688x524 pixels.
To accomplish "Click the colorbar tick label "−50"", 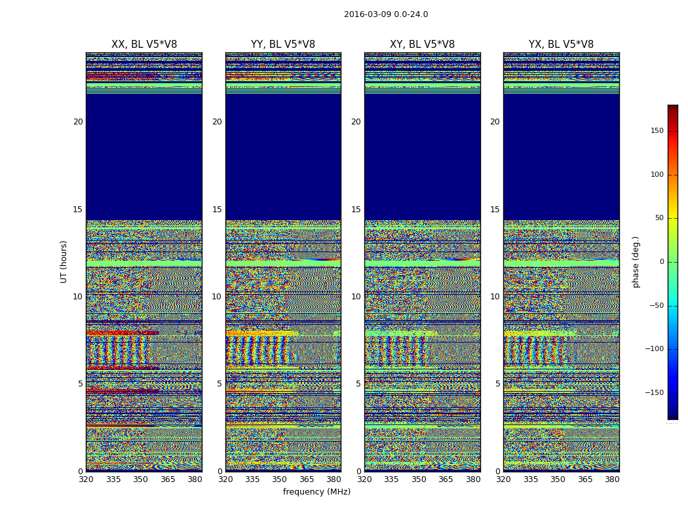I will 657,305.
